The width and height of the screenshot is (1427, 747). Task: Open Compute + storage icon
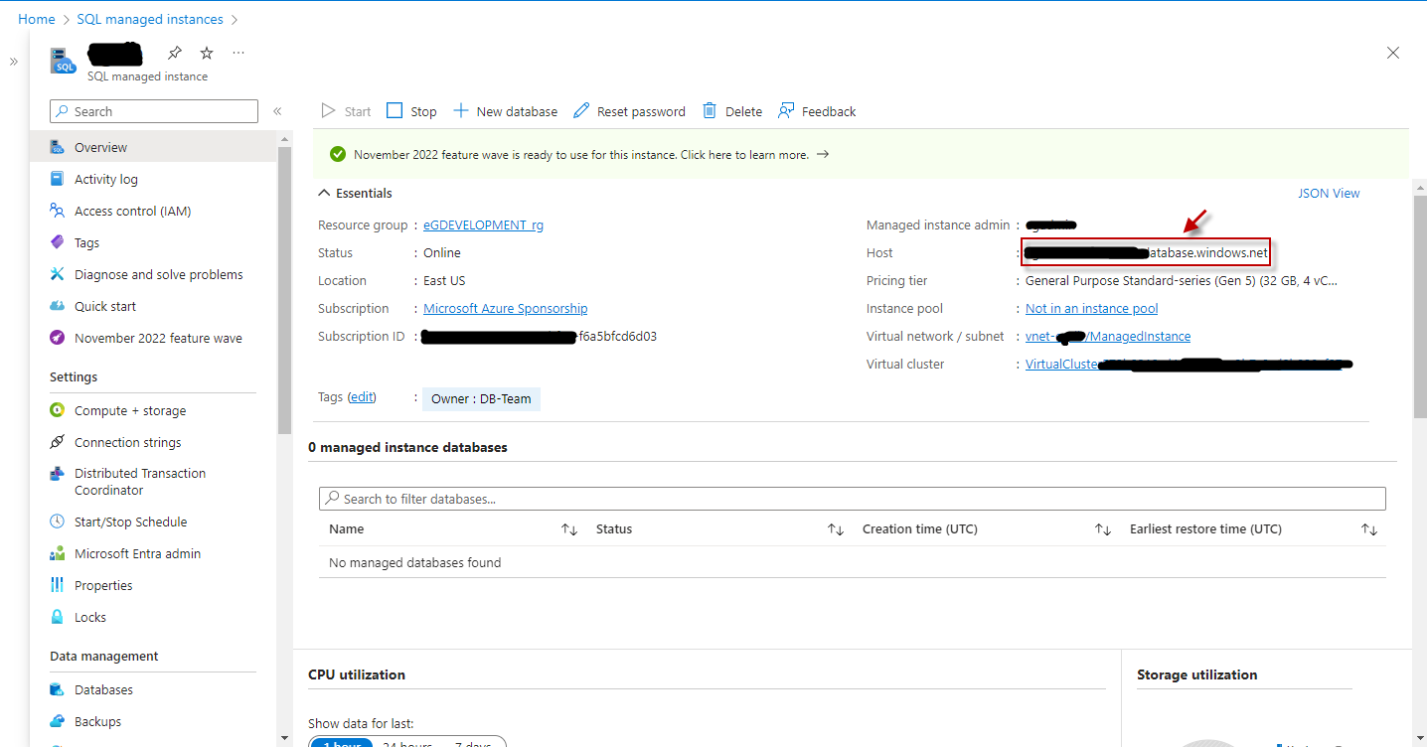pyautogui.click(x=57, y=410)
